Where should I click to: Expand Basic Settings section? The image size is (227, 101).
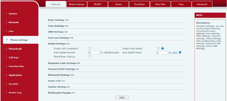click(58, 20)
